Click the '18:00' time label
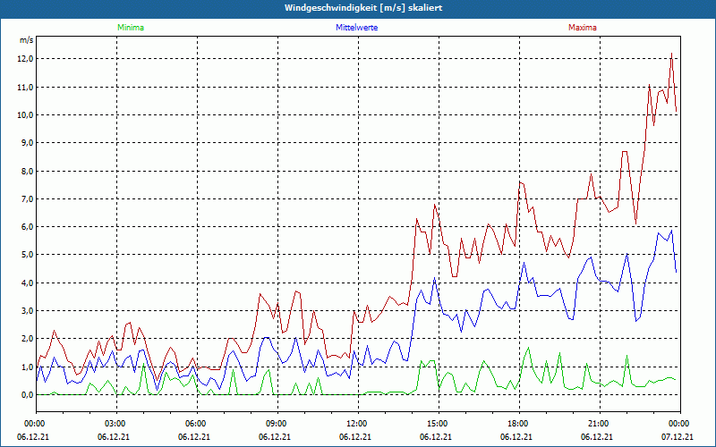 pyautogui.click(x=520, y=424)
